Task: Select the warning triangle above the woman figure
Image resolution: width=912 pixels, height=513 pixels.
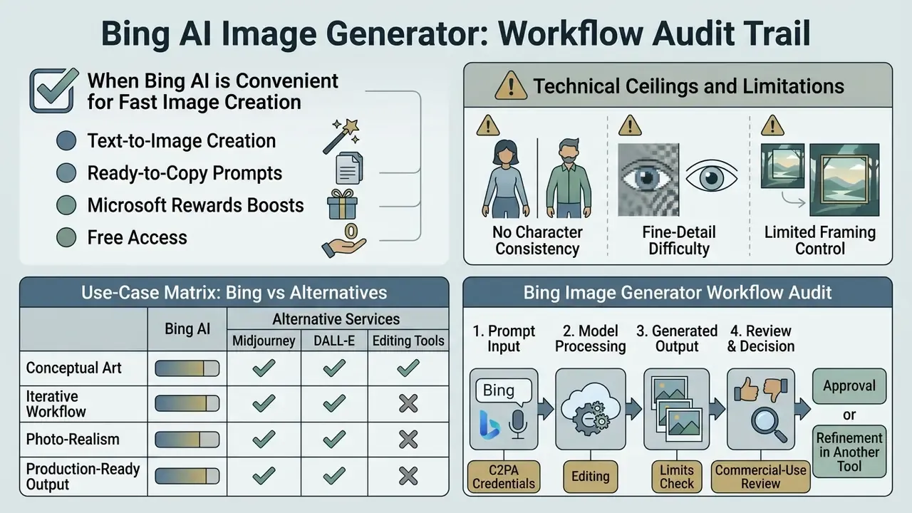Action: pyautogui.click(x=487, y=126)
